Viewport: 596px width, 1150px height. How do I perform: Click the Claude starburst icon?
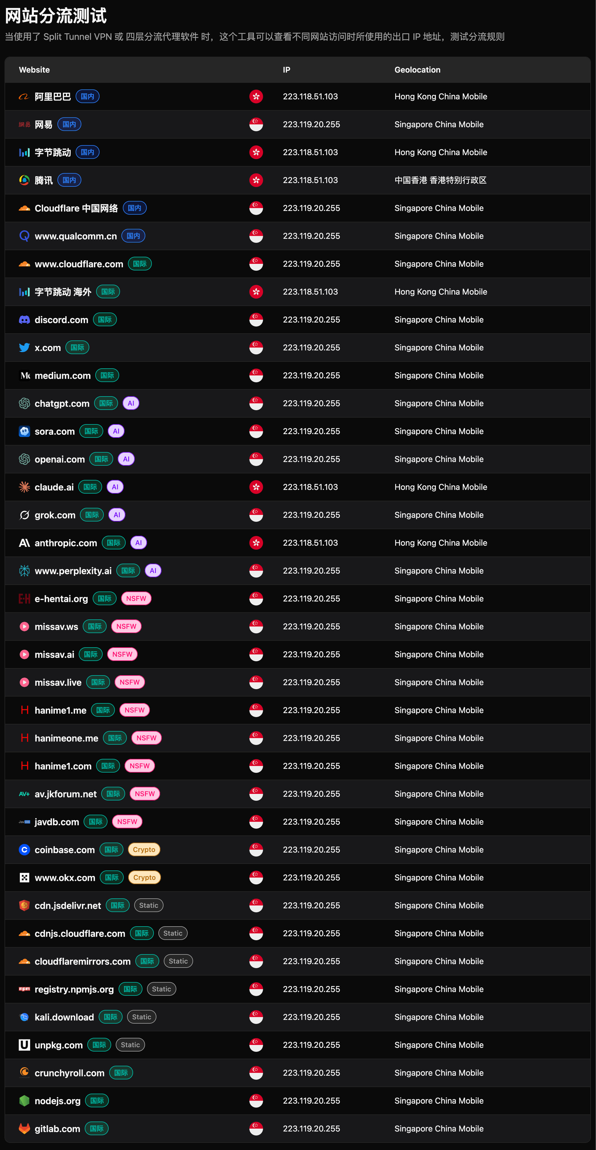(x=24, y=487)
